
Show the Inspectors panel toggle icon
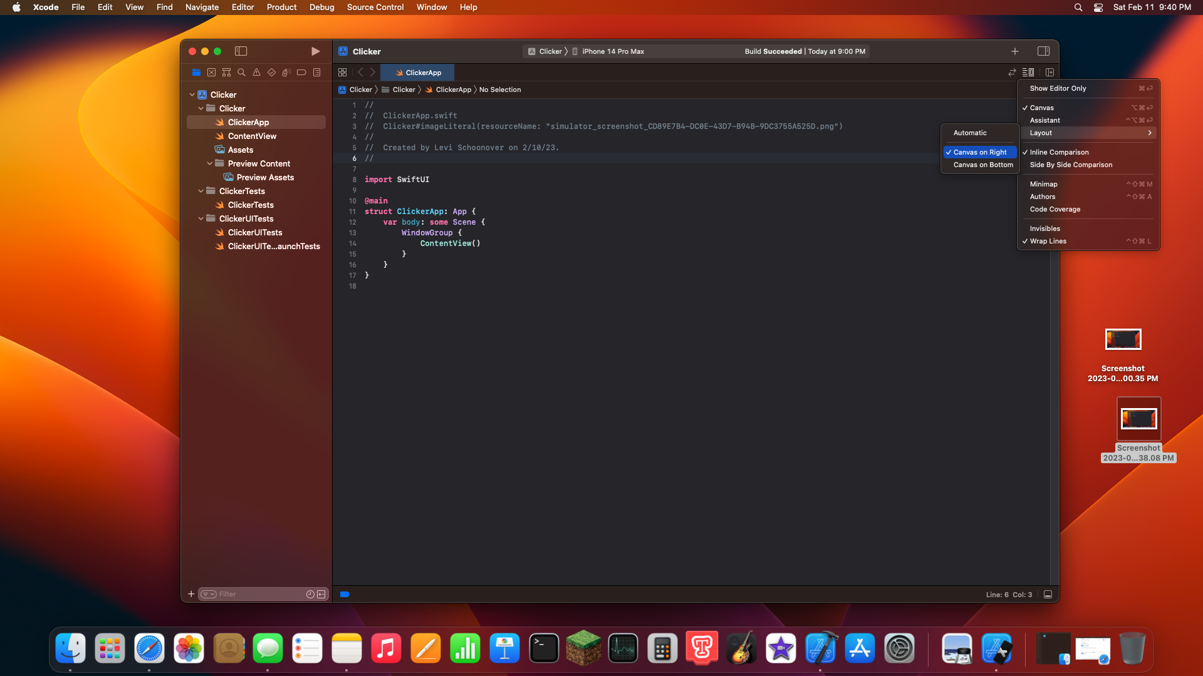click(1044, 51)
